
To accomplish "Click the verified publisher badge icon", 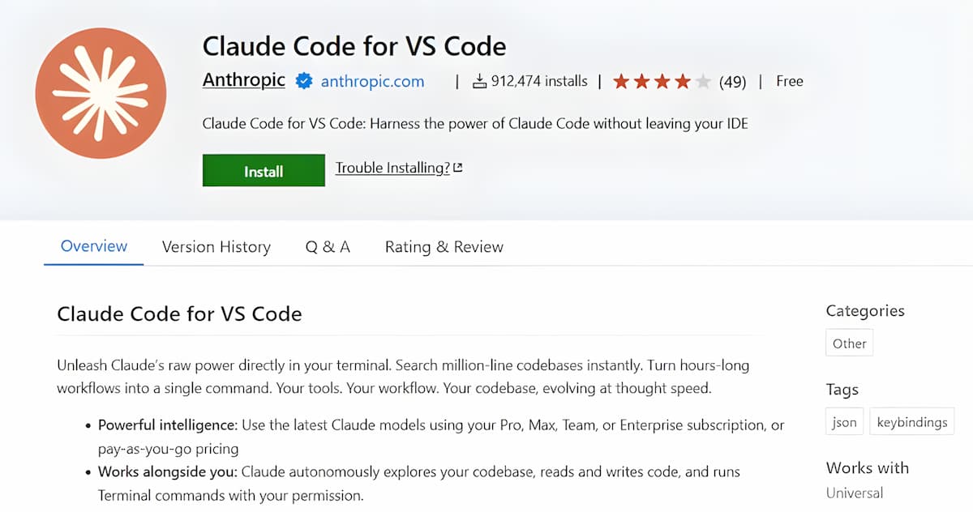I will 304,81.
